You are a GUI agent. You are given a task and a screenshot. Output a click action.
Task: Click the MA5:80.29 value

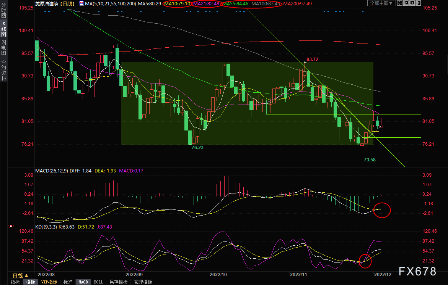[x=150, y=4]
